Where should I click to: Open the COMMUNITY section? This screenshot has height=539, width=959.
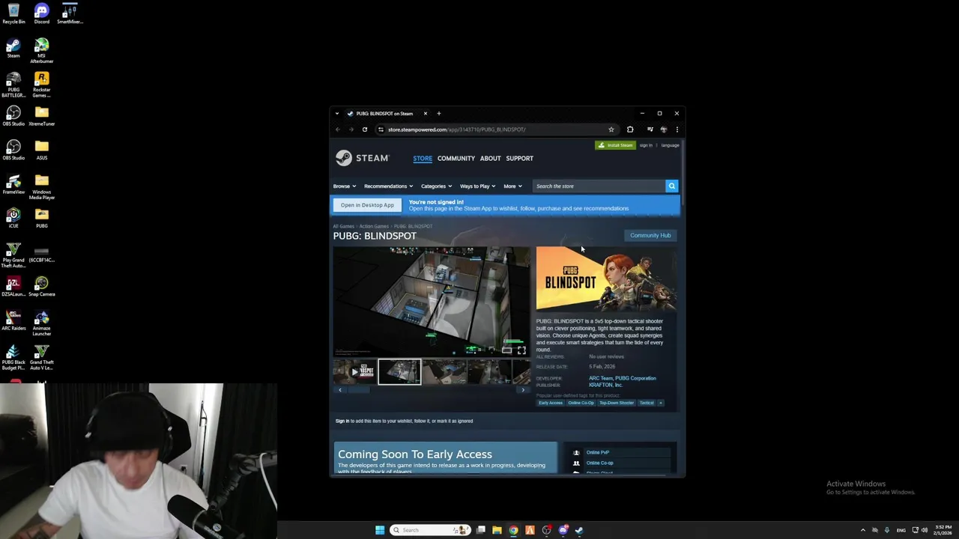456,159
